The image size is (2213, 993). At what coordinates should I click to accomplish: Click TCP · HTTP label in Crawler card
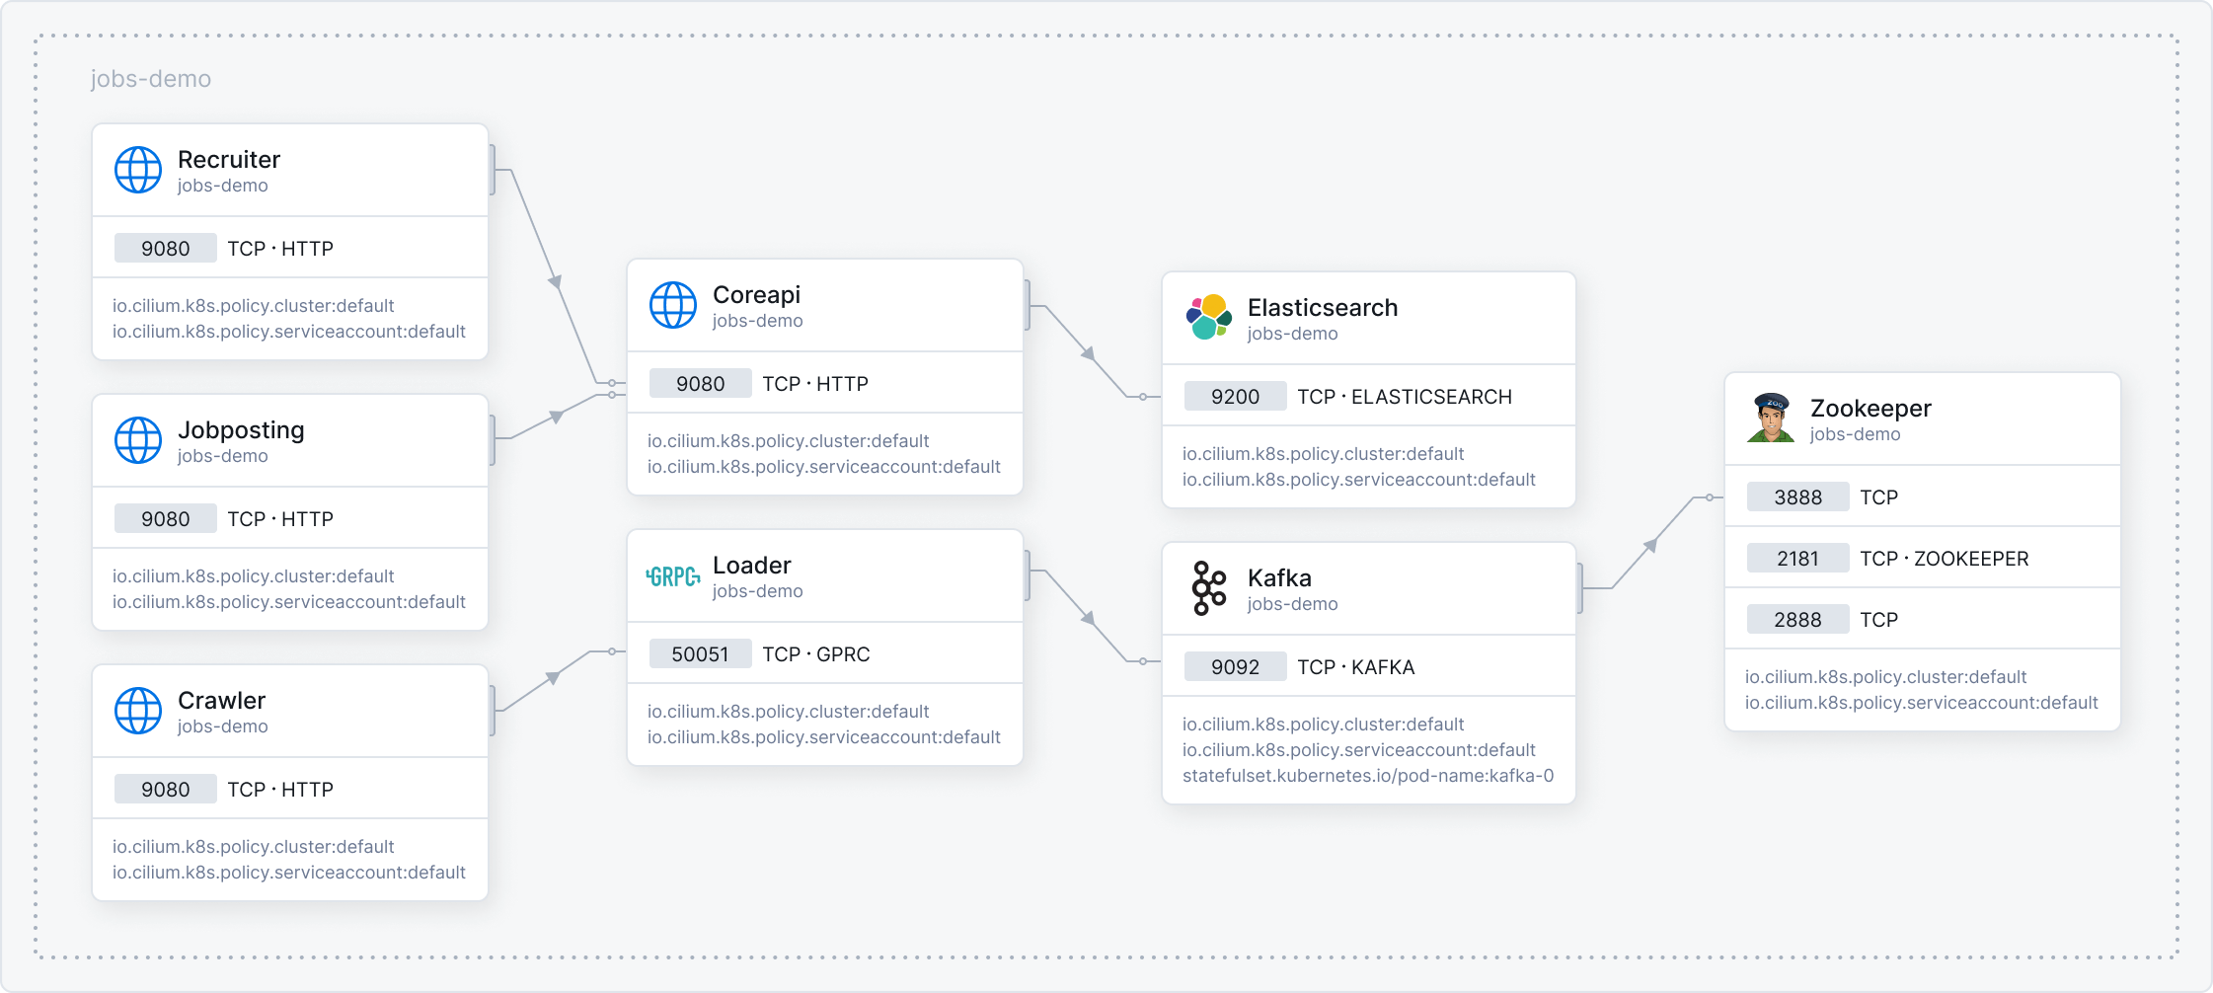click(280, 790)
